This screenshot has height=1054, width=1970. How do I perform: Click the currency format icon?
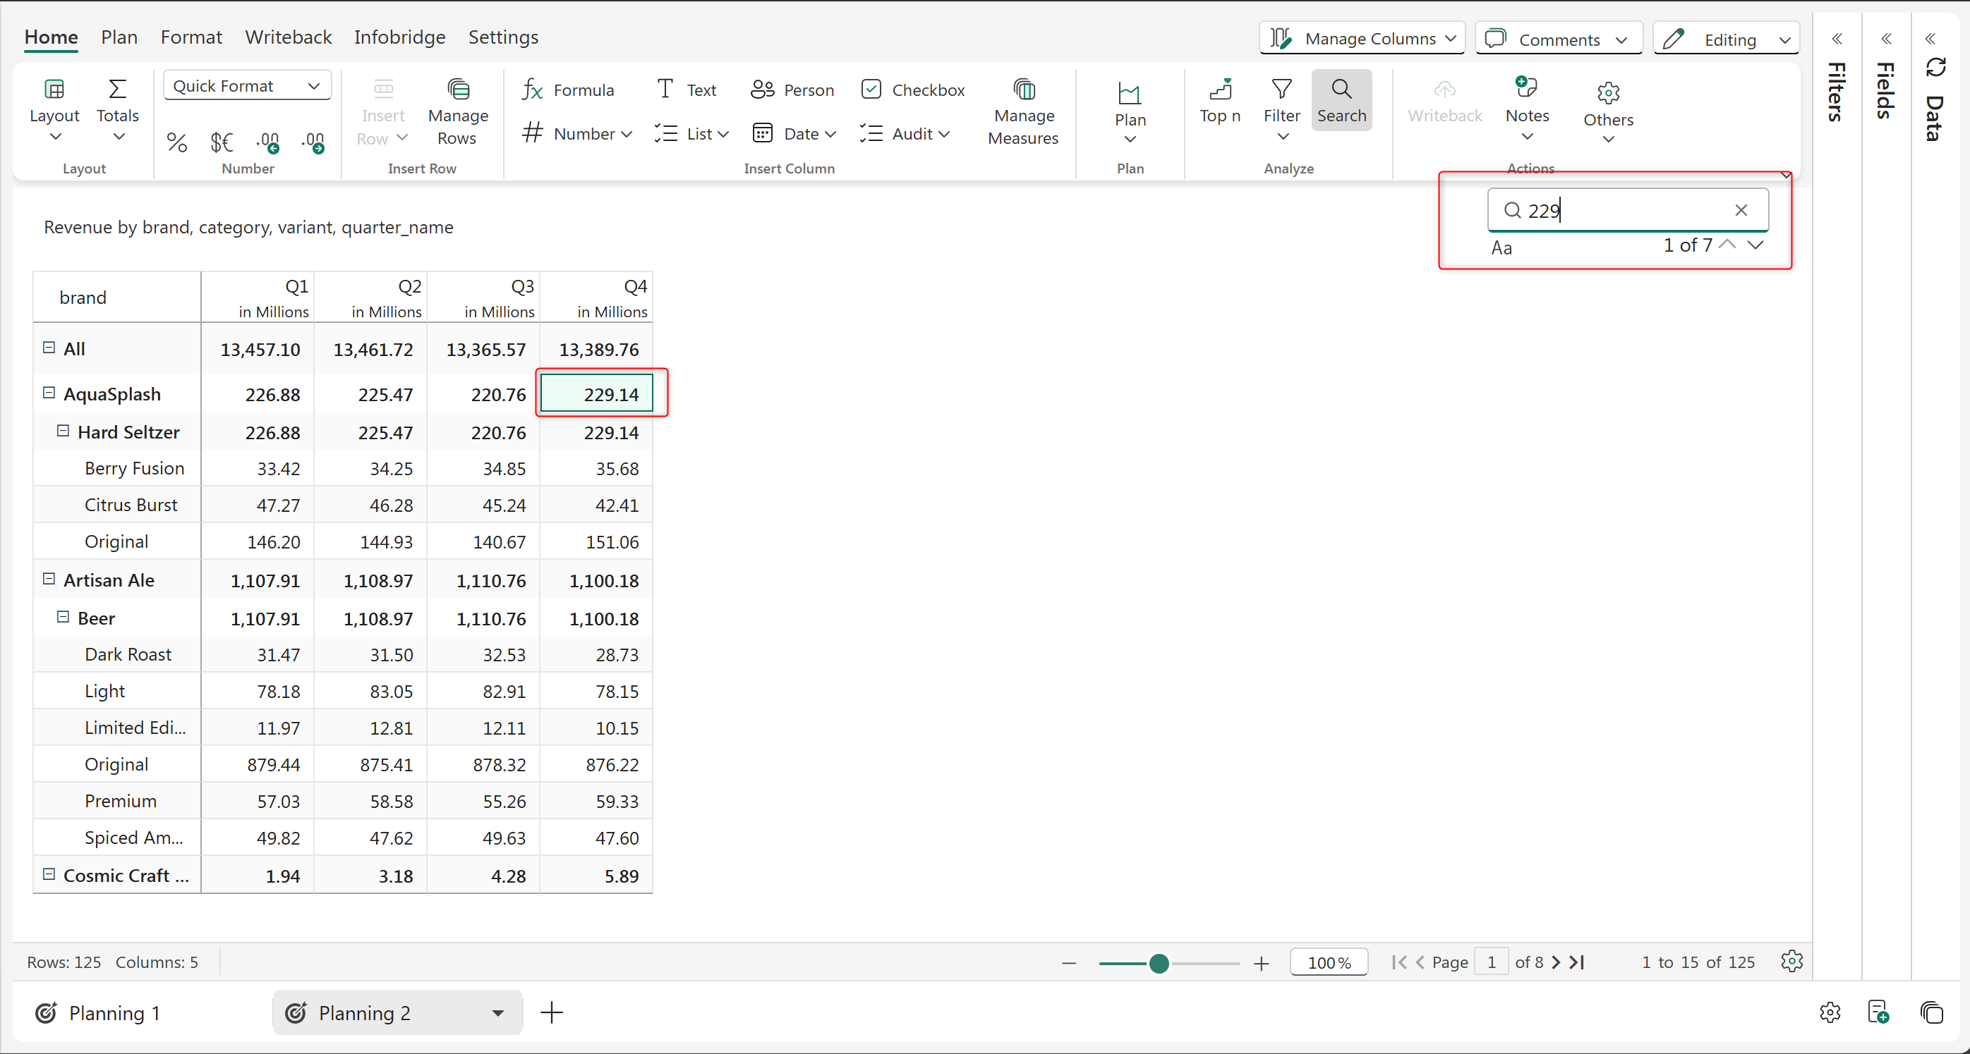point(221,142)
